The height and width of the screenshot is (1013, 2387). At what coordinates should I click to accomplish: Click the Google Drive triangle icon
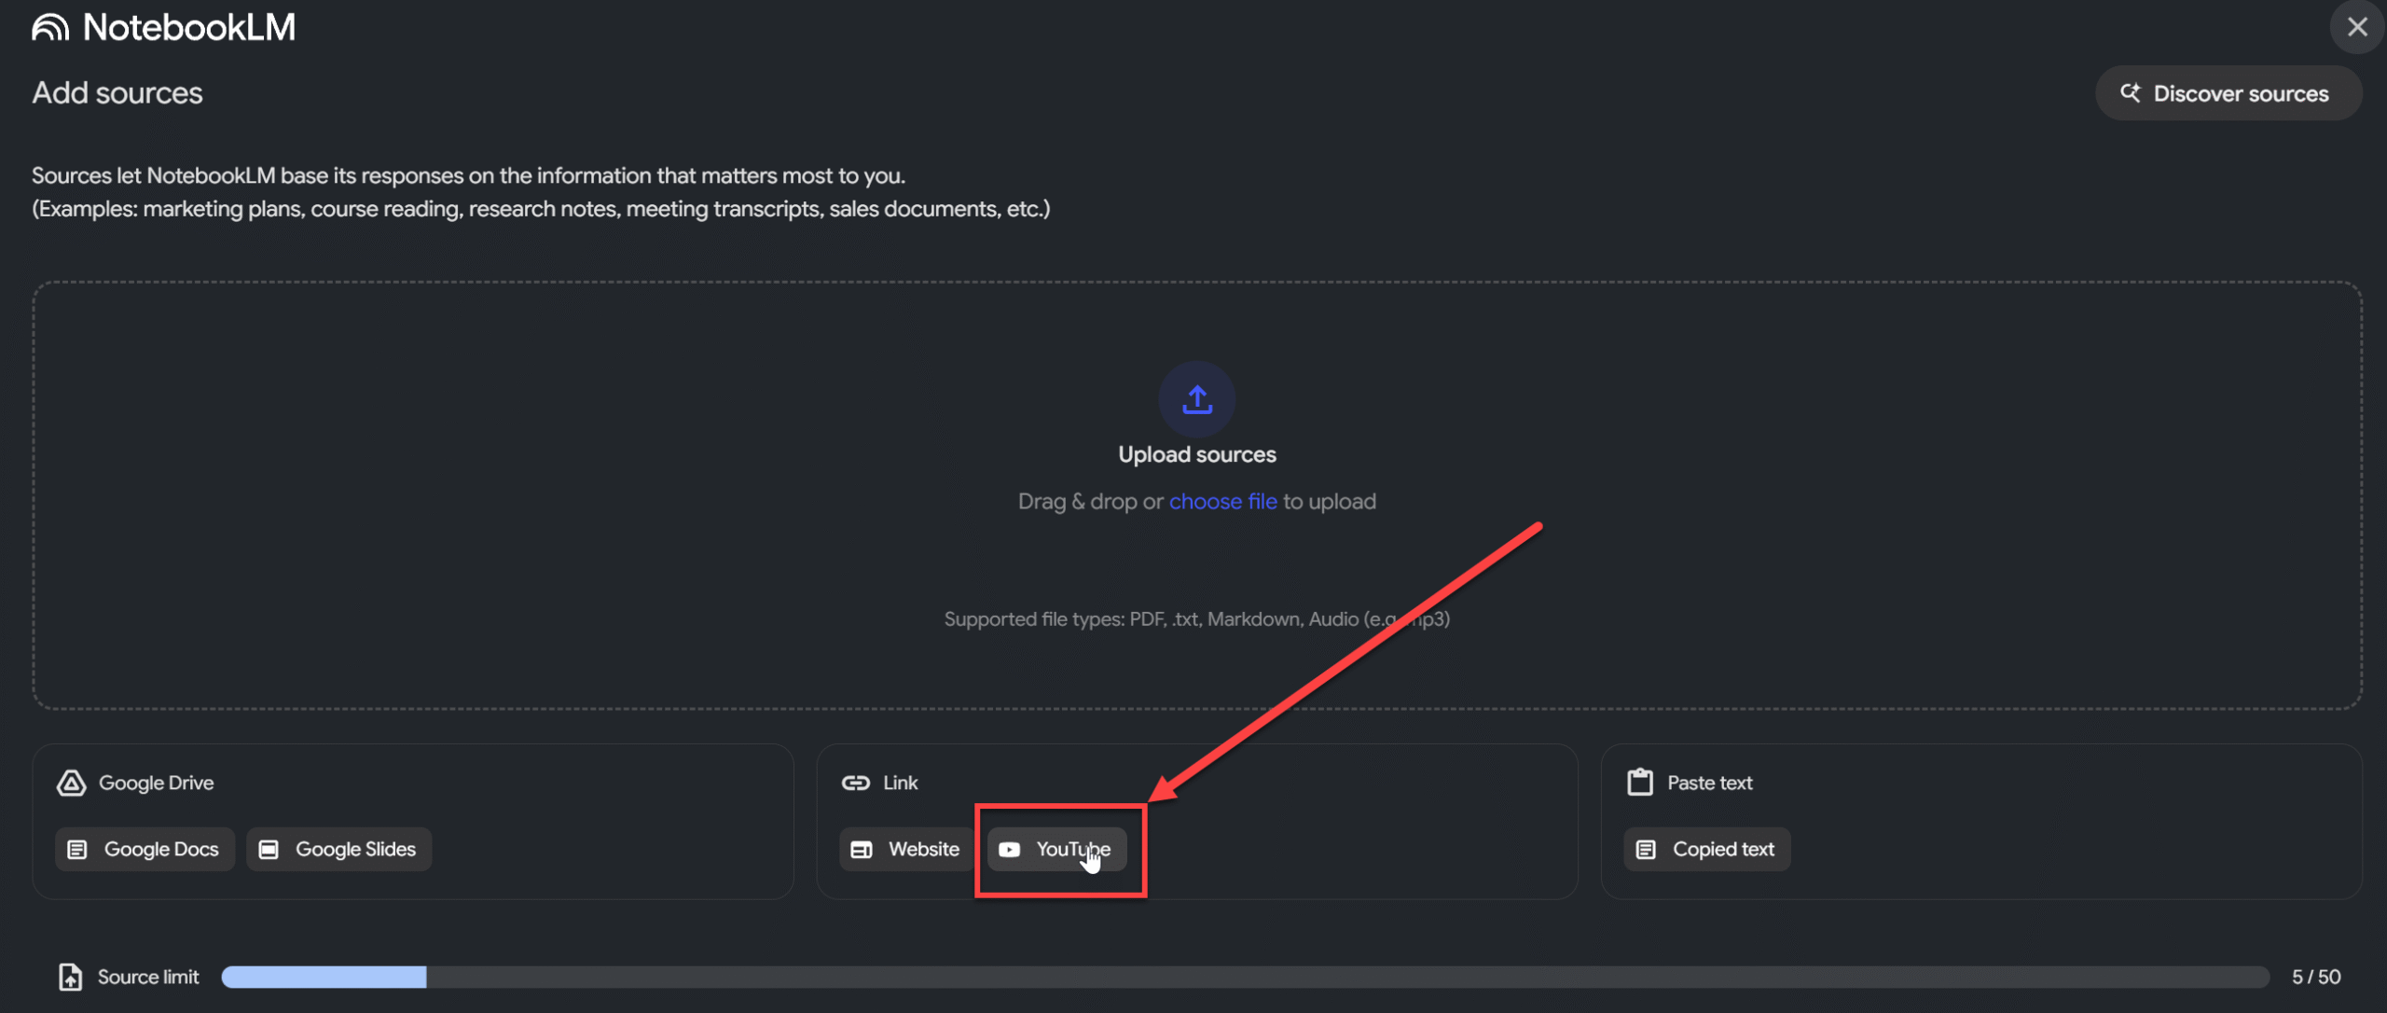[71, 783]
